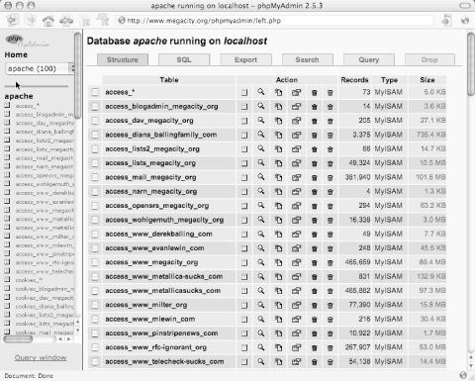
Task: Tick checkbox for access_blogadmin_megacity_org
Action: (x=95, y=106)
